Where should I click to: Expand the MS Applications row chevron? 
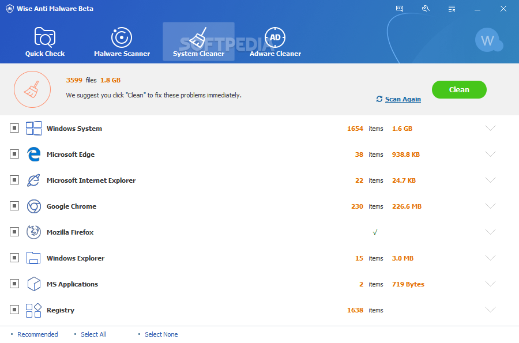tap(490, 284)
